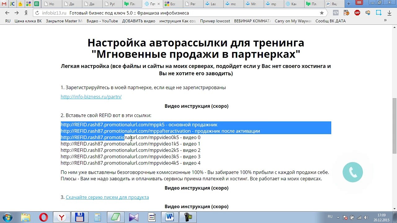Screen dimensions: 397x223
Task: Open the Adblock Plus ABP extension
Action: [357, 13]
